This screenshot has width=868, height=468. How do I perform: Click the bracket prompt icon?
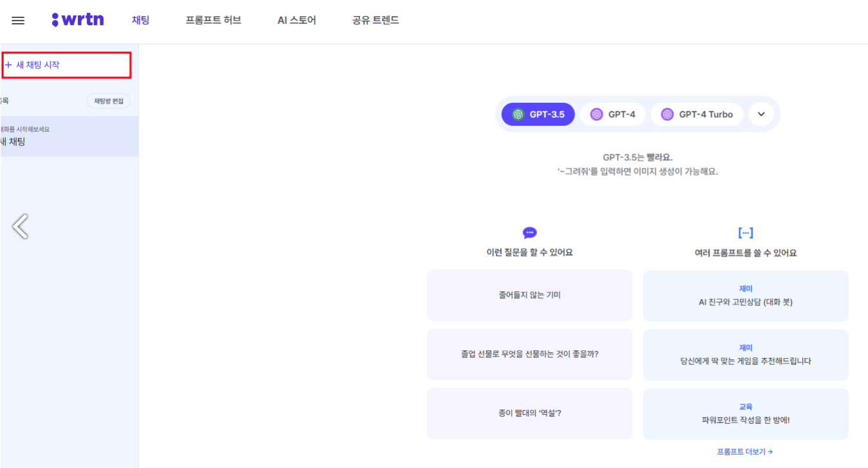click(x=746, y=233)
